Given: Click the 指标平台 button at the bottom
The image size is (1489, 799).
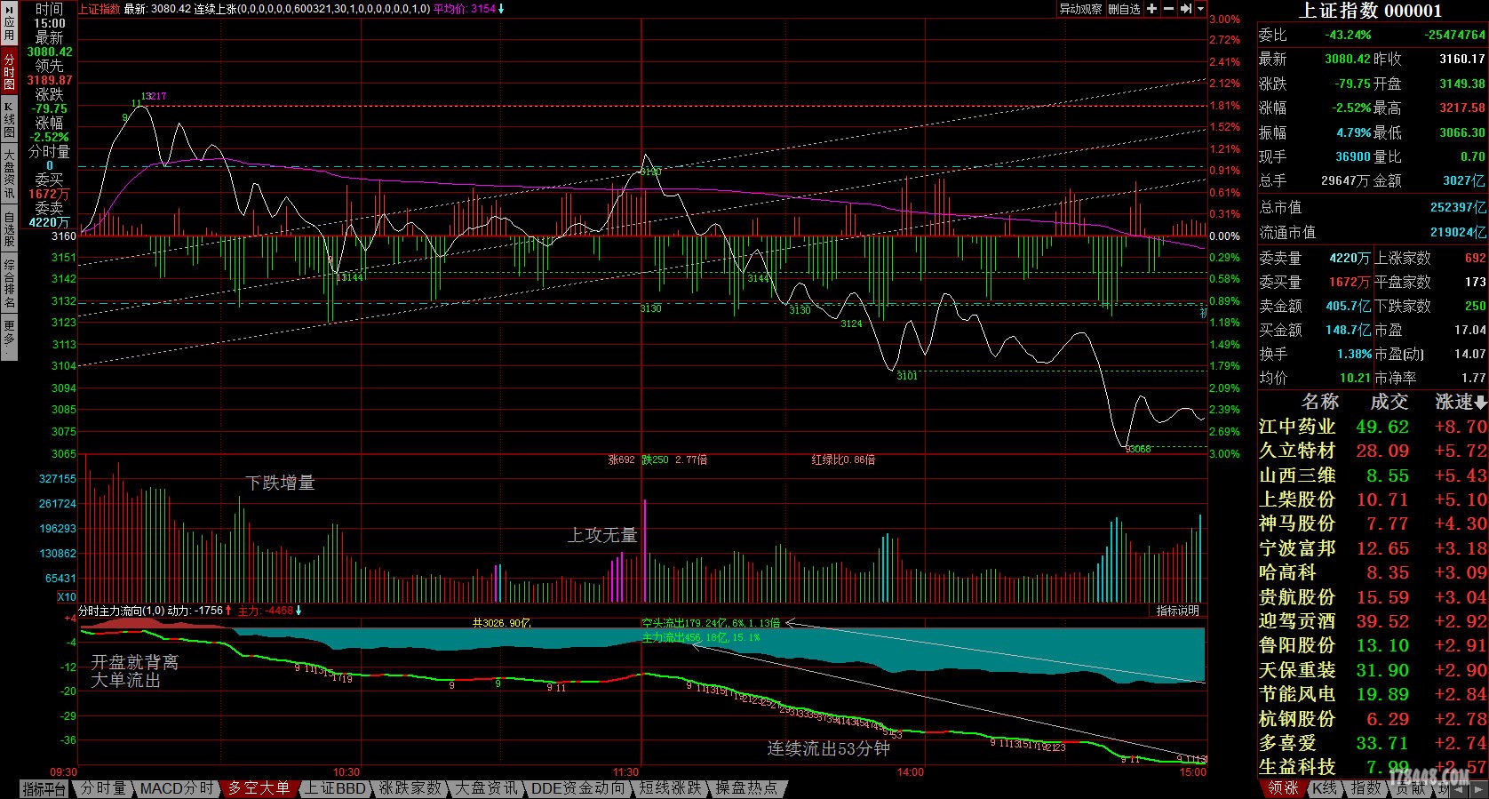Looking at the screenshot, I should [44, 788].
